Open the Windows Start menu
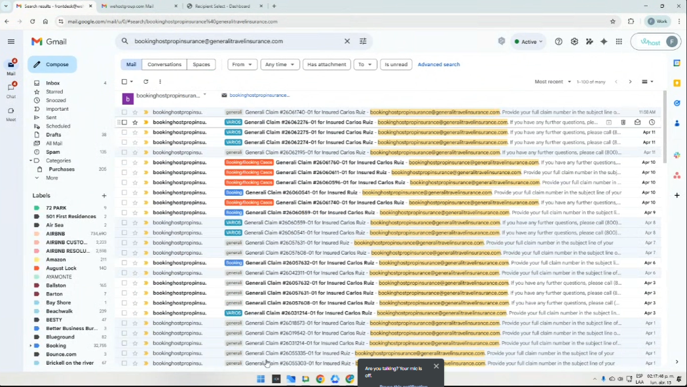 coord(261,379)
